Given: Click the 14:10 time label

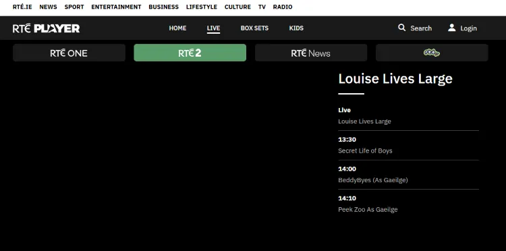Looking at the screenshot, I should [x=347, y=198].
